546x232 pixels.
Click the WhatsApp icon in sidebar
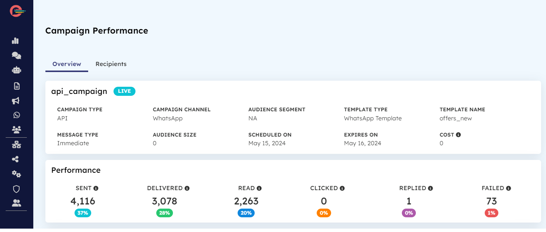16,115
